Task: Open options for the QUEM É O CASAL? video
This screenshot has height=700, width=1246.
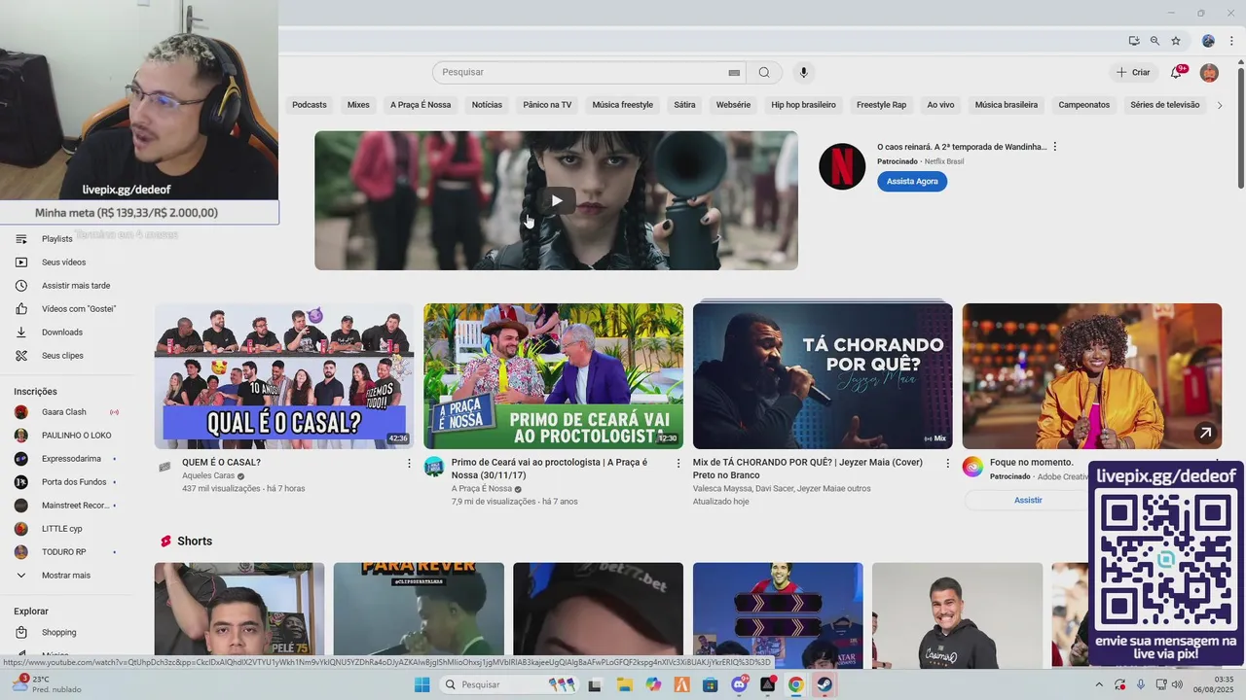Action: click(x=409, y=464)
